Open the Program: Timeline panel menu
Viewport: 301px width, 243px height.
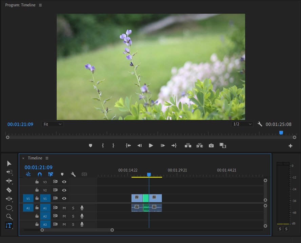pyautogui.click(x=40, y=5)
